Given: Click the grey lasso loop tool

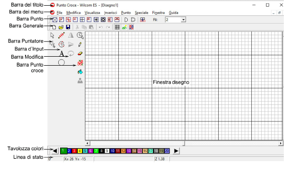Looking at the screenshot, I should click(x=71, y=53).
